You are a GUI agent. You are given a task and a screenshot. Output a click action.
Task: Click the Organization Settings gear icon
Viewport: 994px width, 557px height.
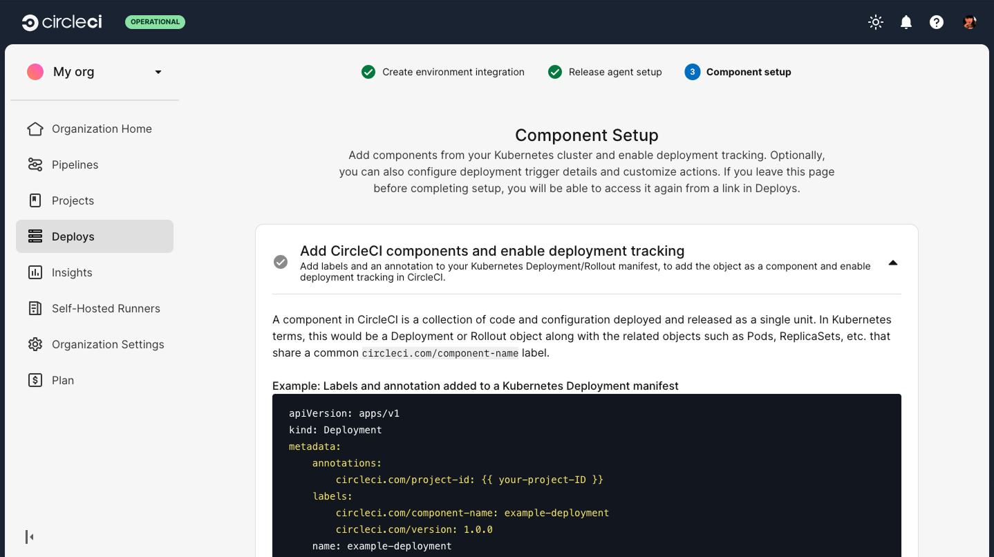point(35,344)
